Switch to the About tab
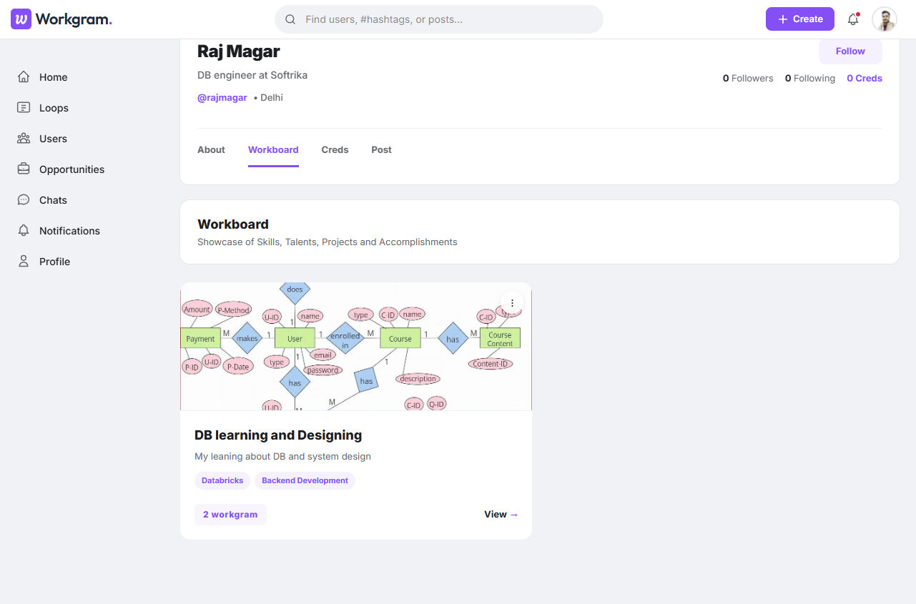The height and width of the screenshot is (604, 916). click(x=211, y=150)
